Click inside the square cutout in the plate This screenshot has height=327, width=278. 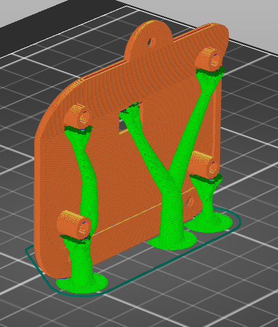click(x=122, y=125)
